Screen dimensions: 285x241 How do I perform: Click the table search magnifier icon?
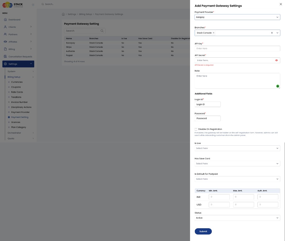pyautogui.click(x=102, y=31)
